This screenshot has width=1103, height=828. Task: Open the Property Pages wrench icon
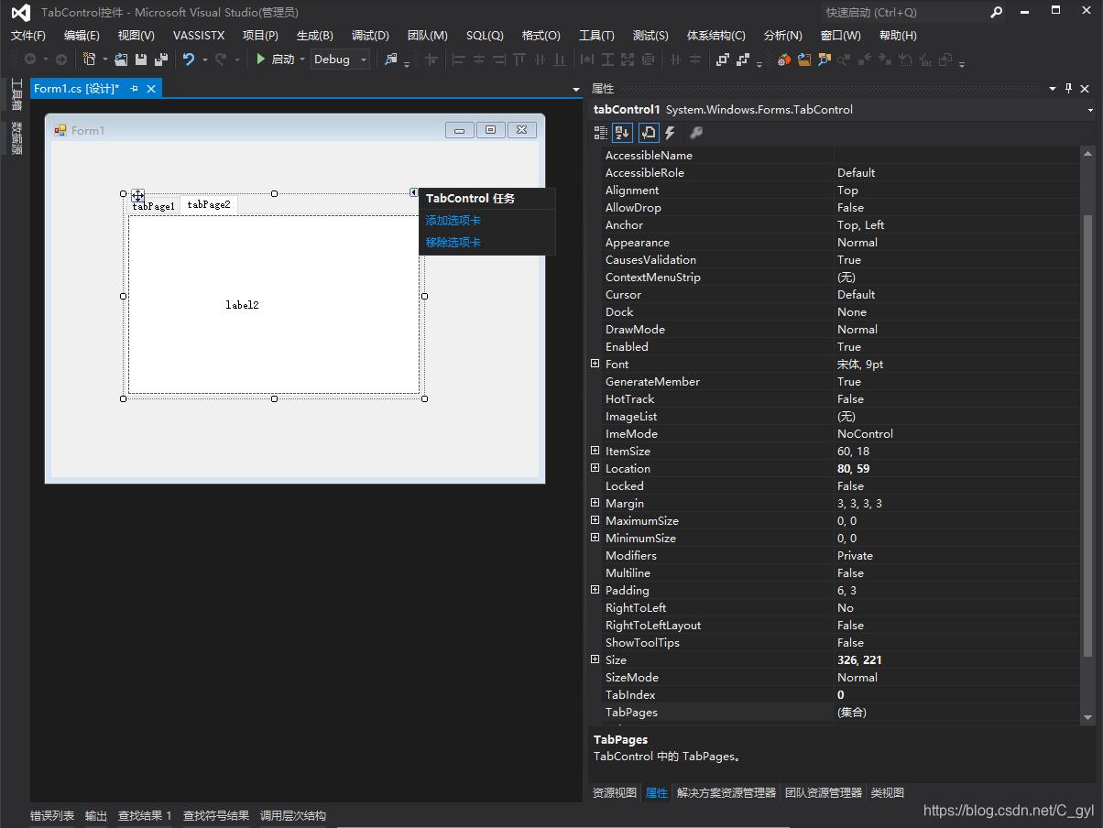[x=695, y=133]
